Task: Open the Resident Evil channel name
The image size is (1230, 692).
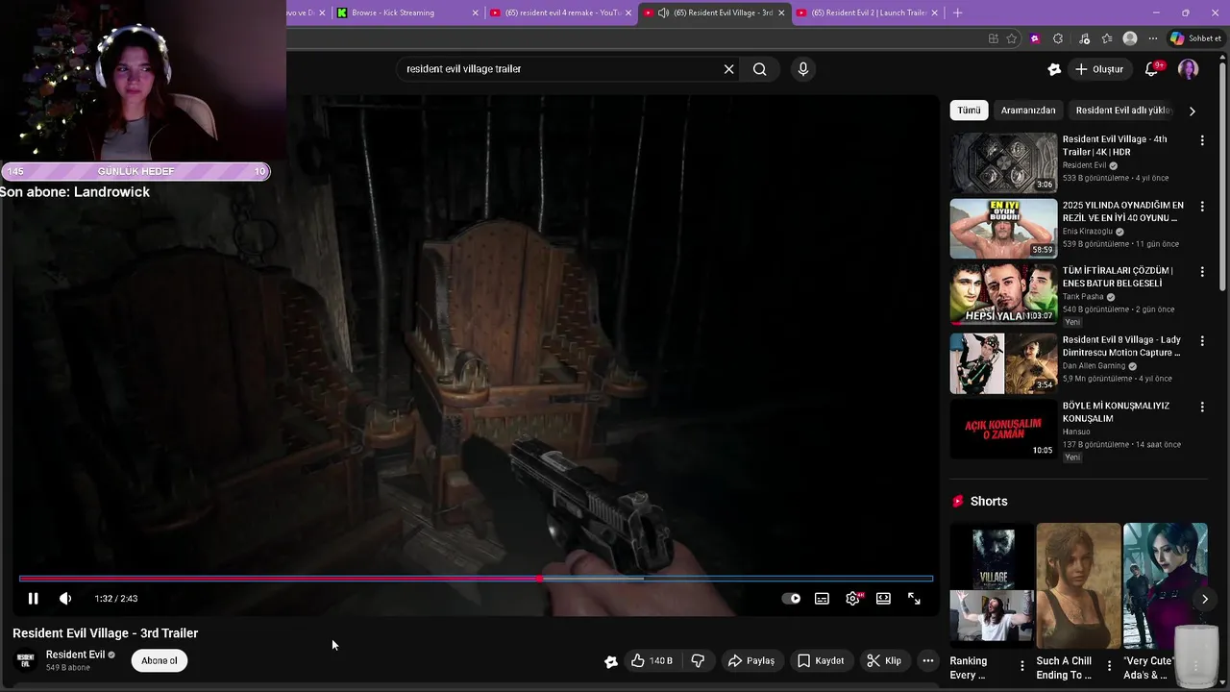Action: click(75, 655)
